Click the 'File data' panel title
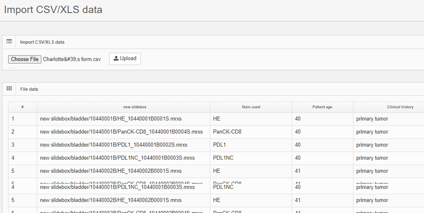 point(29,89)
